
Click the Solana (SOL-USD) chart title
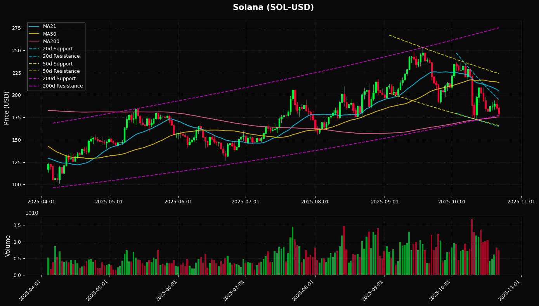click(x=273, y=8)
